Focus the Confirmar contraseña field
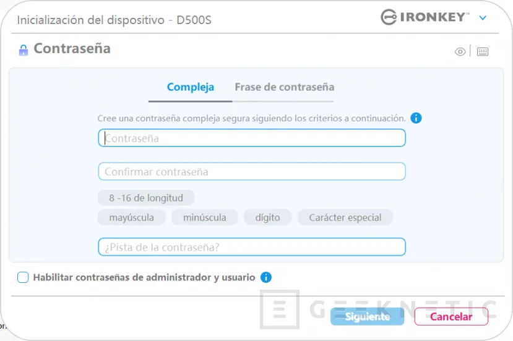Viewport: 513px width, 341px height. tap(252, 171)
